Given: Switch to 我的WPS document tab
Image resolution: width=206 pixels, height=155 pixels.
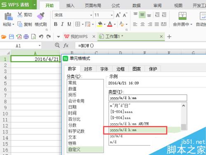Looking at the screenshot, I should [79, 37].
